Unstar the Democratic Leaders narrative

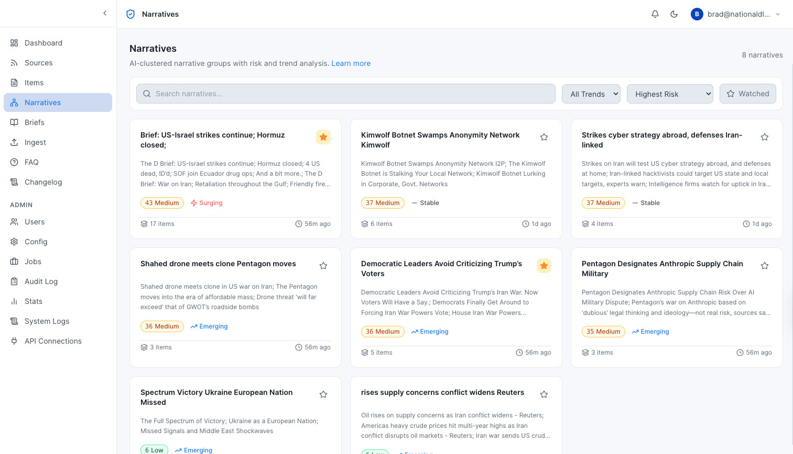pos(544,266)
